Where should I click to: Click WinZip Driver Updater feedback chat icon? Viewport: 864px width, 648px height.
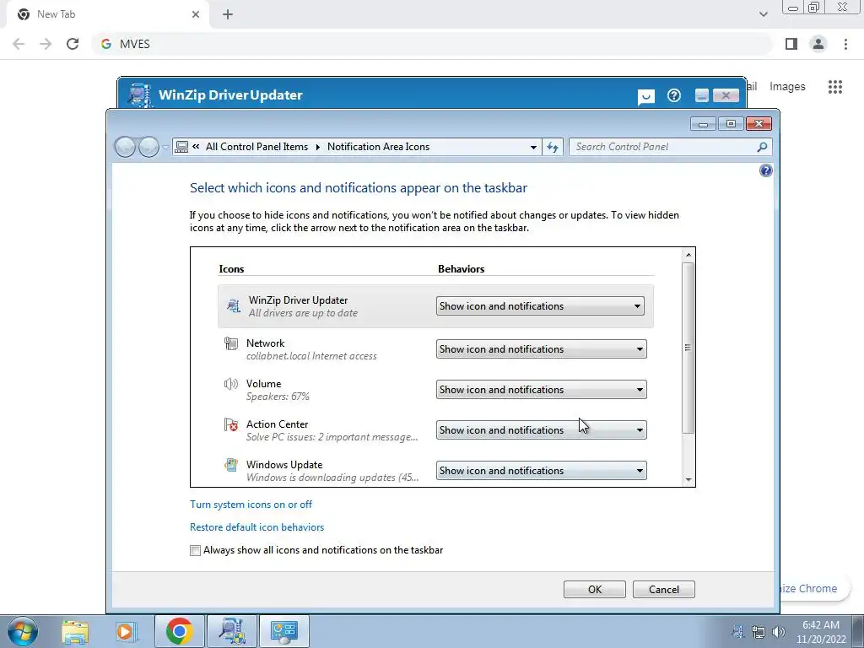(645, 97)
